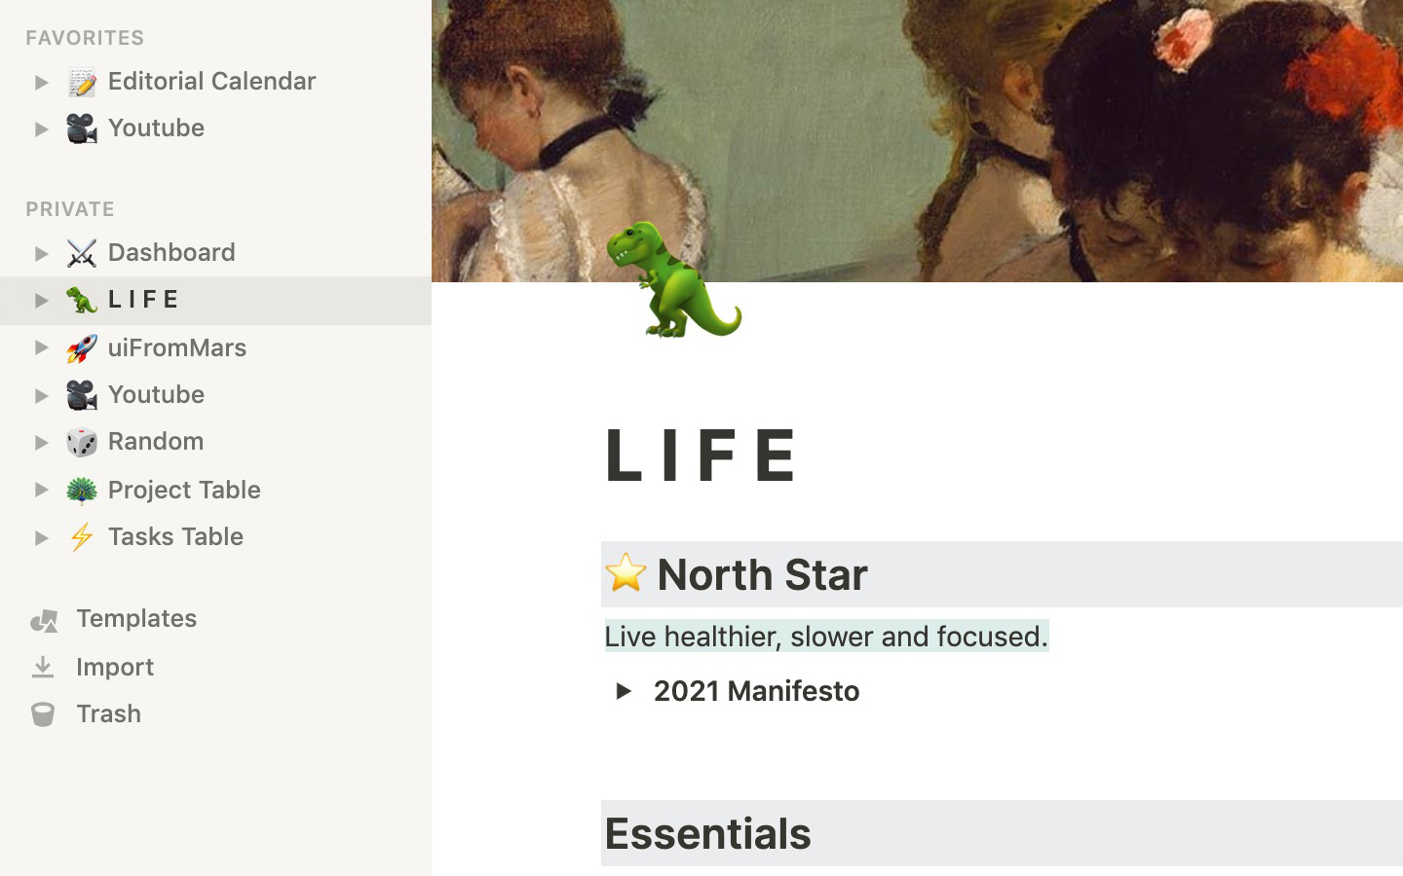Click the lightning bolt Tasks Table icon
The width and height of the screenshot is (1403, 876).
pos(82,536)
